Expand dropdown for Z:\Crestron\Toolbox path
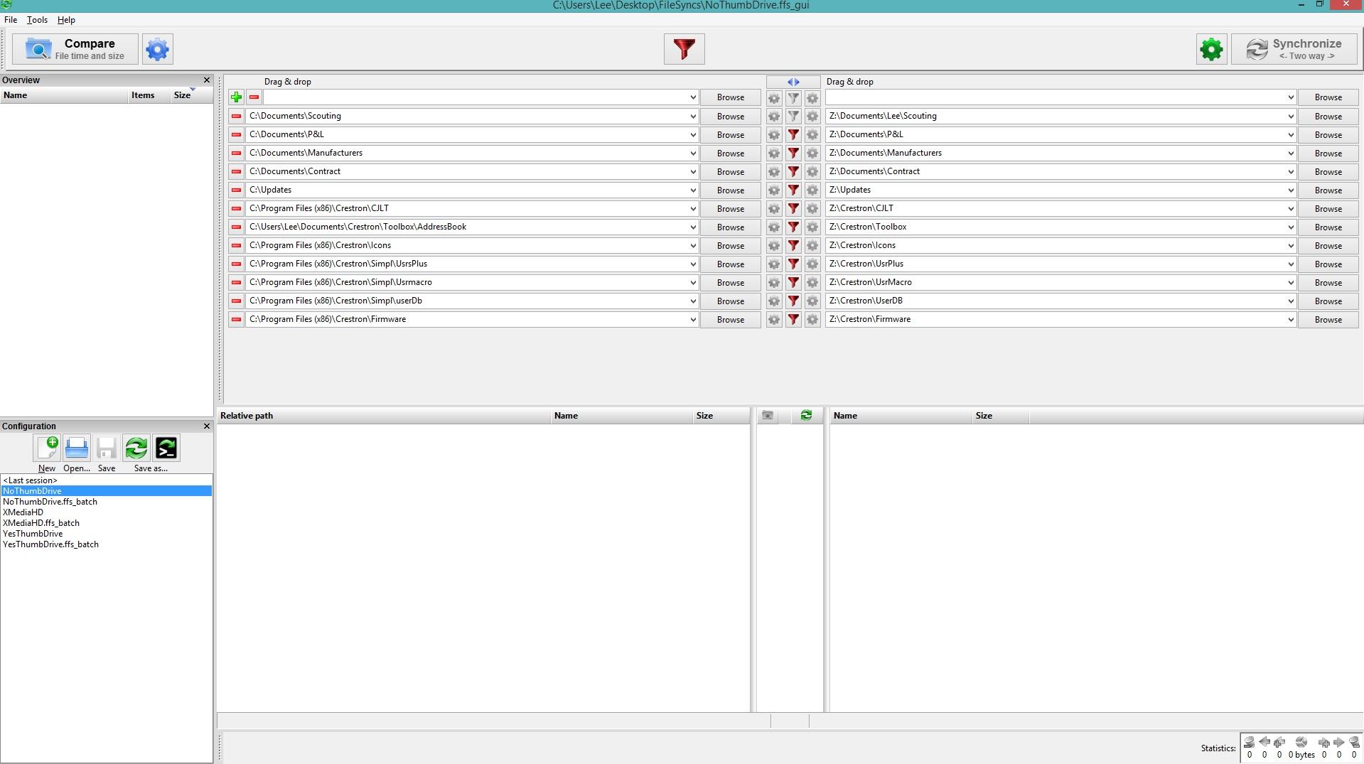1364x764 pixels. pyautogui.click(x=1291, y=227)
